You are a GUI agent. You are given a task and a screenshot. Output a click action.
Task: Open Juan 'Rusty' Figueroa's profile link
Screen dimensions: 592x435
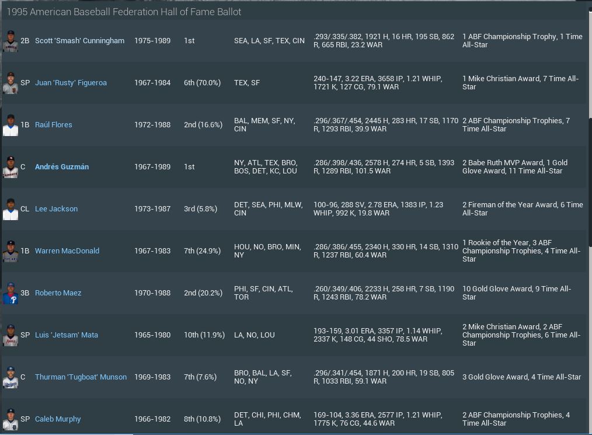tap(71, 83)
